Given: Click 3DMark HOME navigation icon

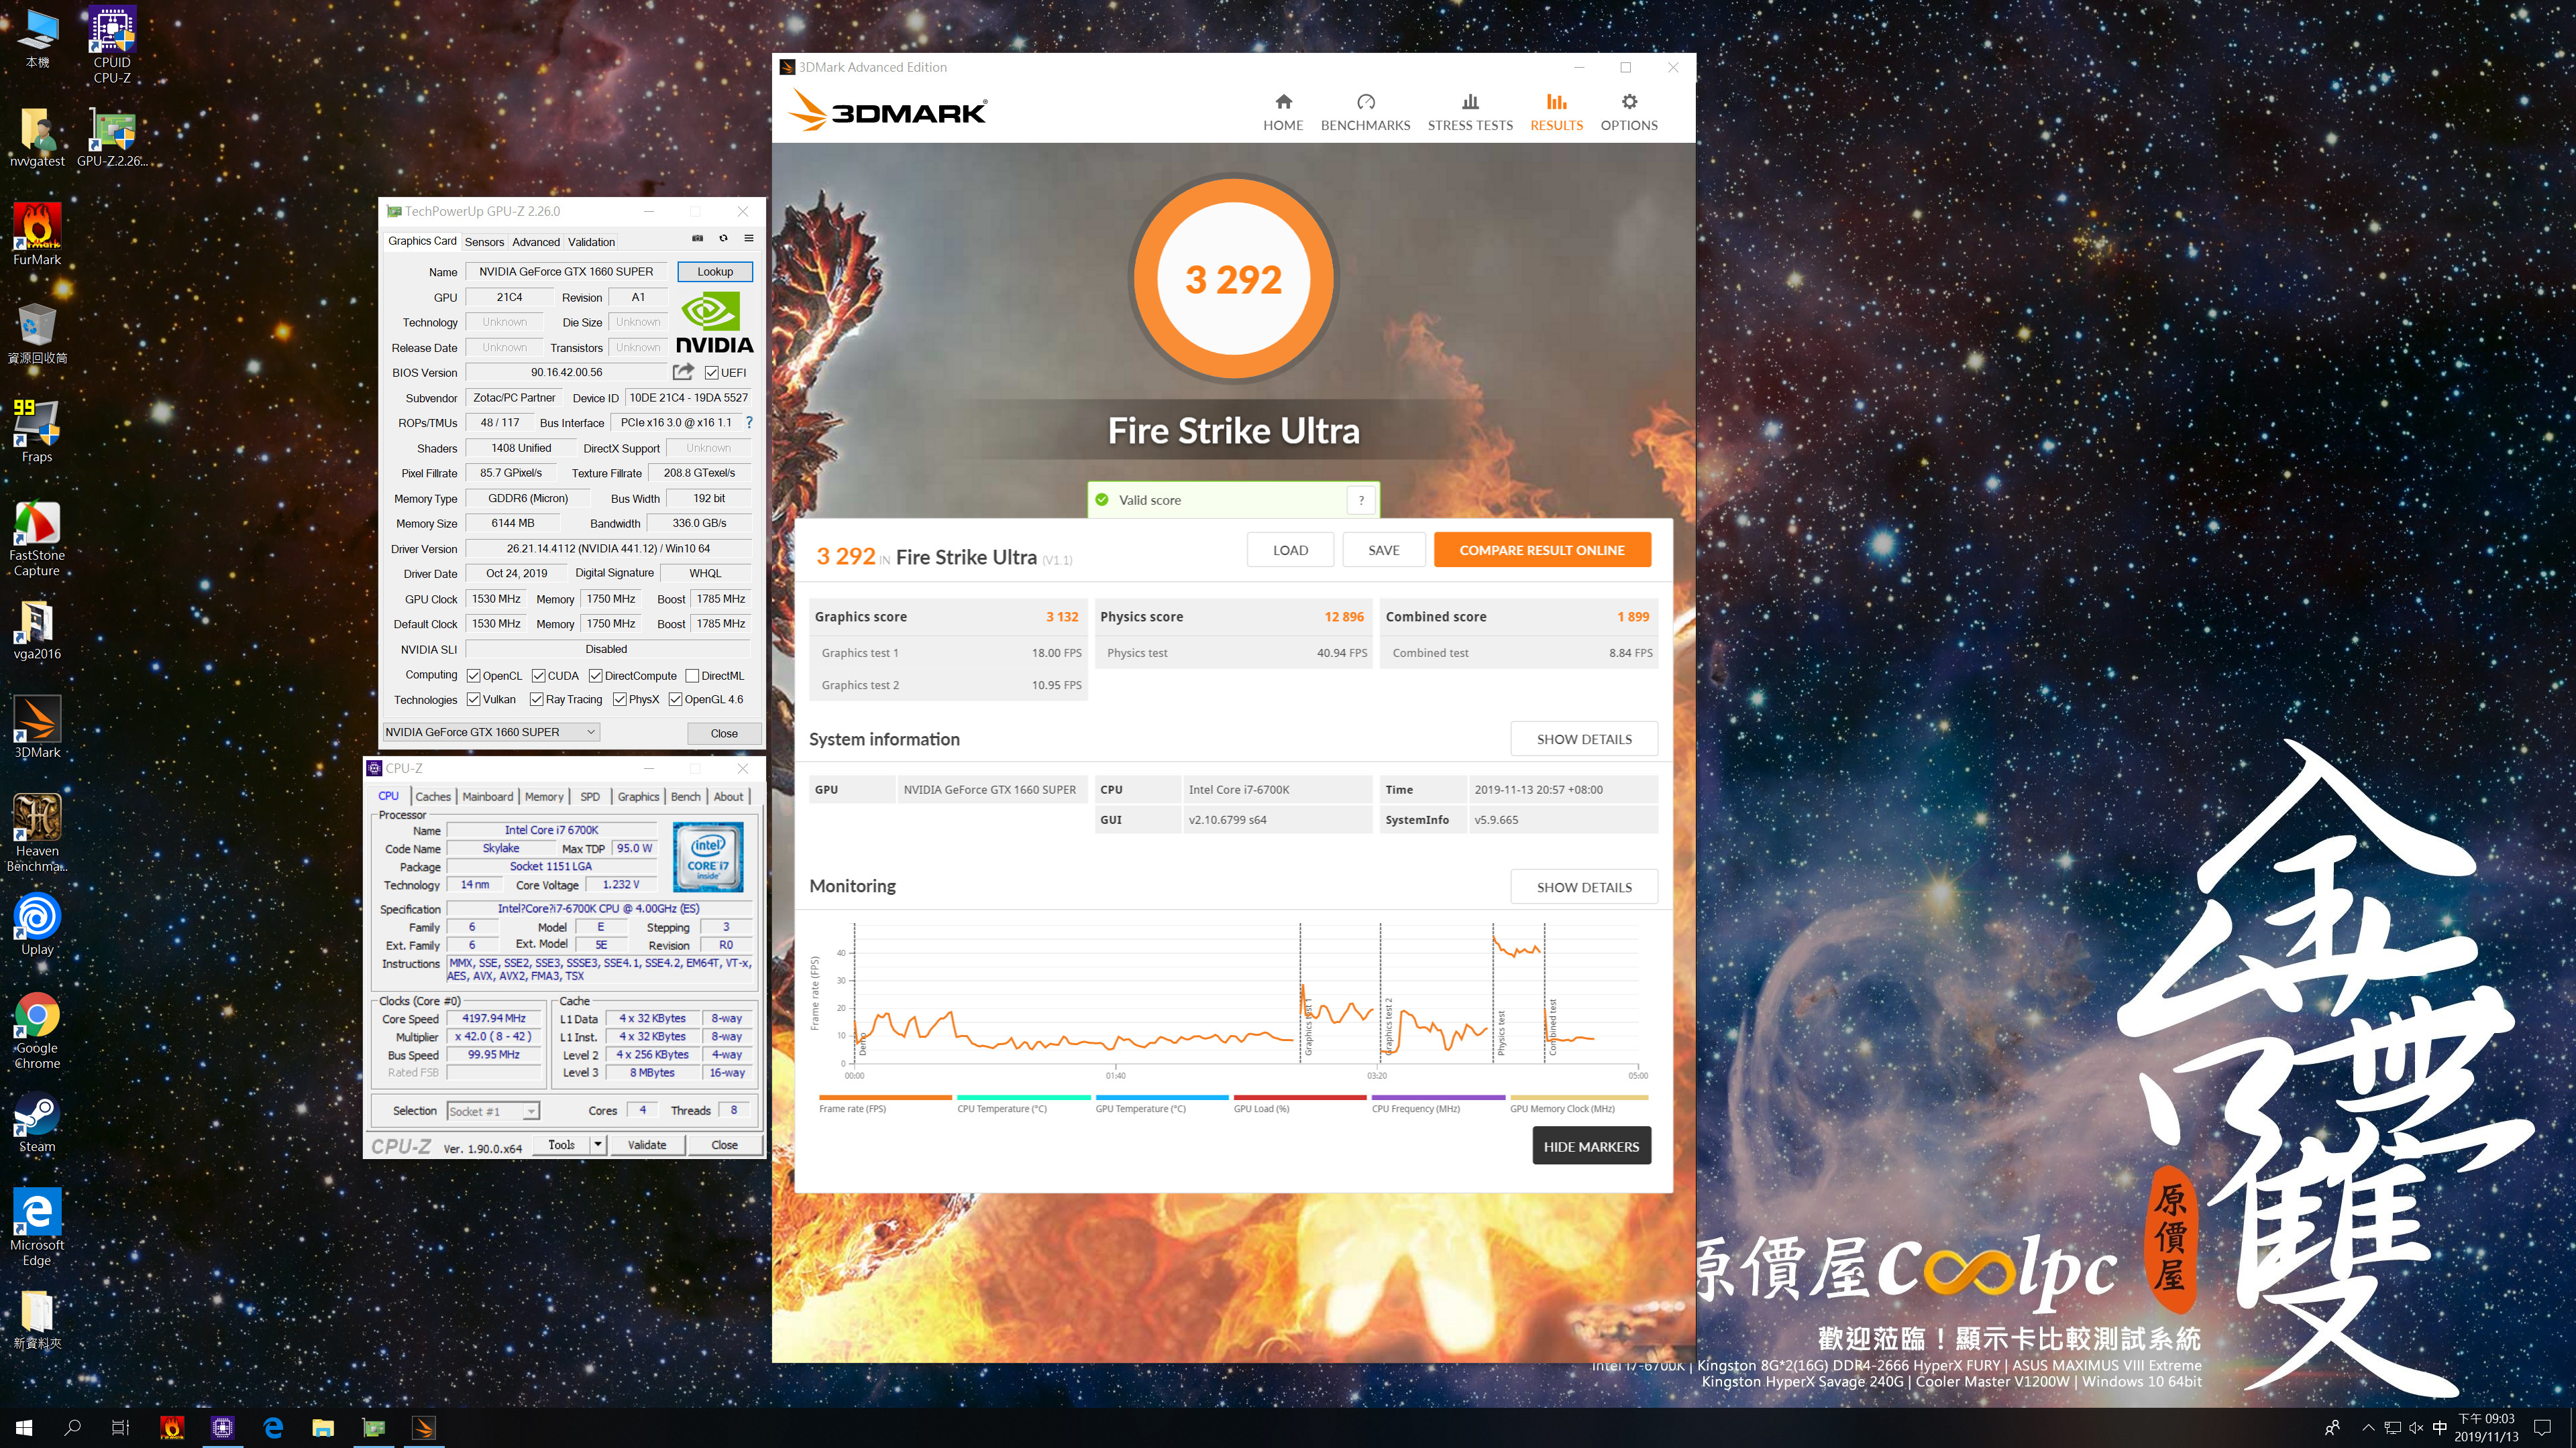Looking at the screenshot, I should coord(1283,112).
